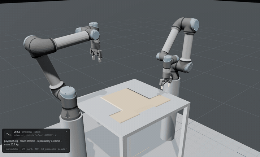The image size is (260, 157).
Task: Select the manipulator tag chip
Action: [x=12, y=149]
